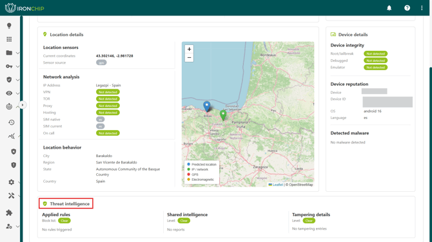Zoom in on the map
Image resolution: width=432 pixels, height=242 pixels.
pyautogui.click(x=189, y=49)
